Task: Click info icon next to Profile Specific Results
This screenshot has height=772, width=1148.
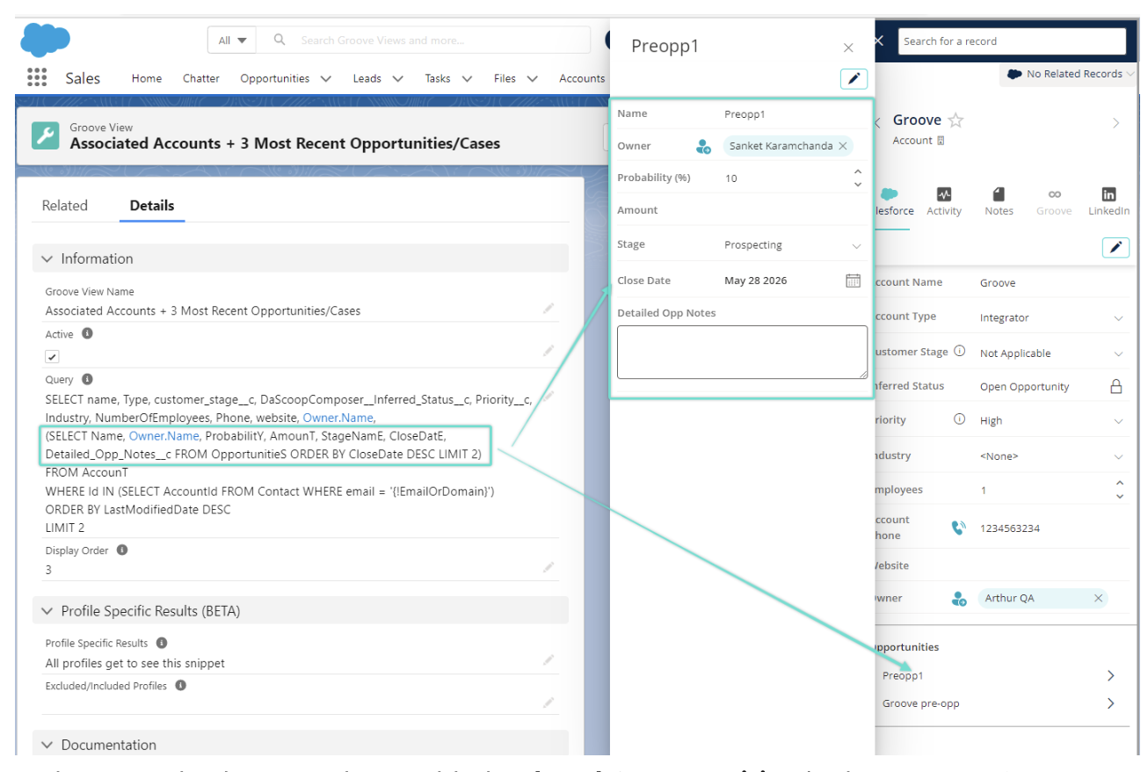Action: (162, 643)
